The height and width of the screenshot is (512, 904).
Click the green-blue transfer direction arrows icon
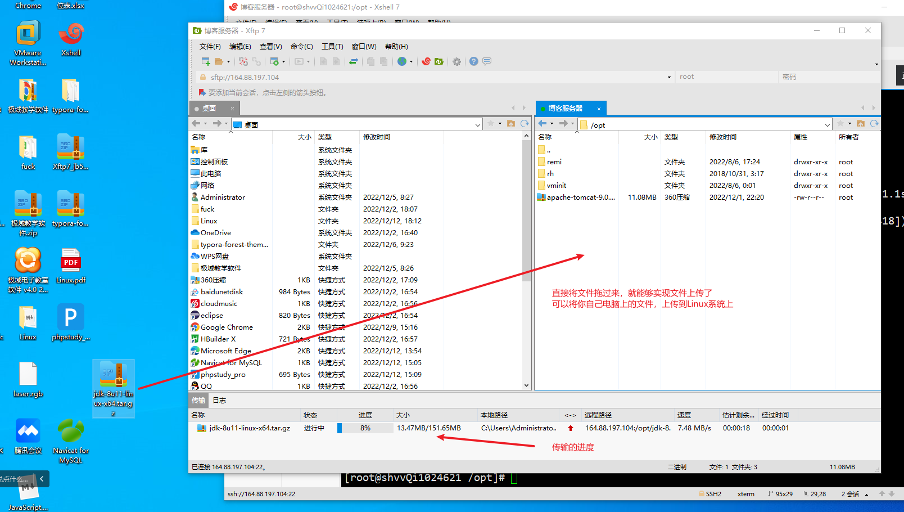[354, 61]
